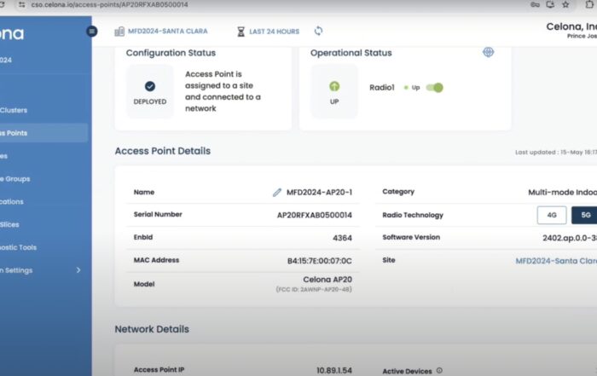Screen dimensions: 597x376
Task: Open Groups in the sidebar
Action: tap(15, 179)
